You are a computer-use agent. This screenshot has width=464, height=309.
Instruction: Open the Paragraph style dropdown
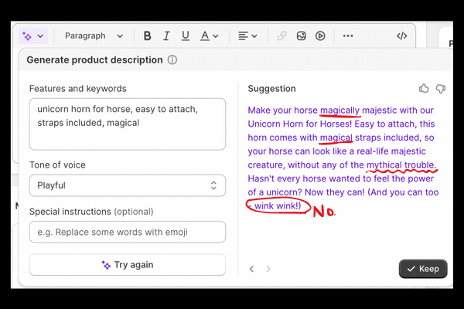[94, 36]
